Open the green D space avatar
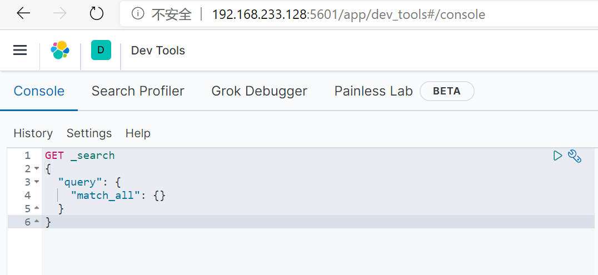Viewport: 598px width, 275px height. [101, 50]
